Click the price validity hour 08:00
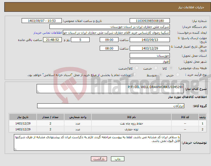This screenshot has height=166, width=211. pos(109,48)
